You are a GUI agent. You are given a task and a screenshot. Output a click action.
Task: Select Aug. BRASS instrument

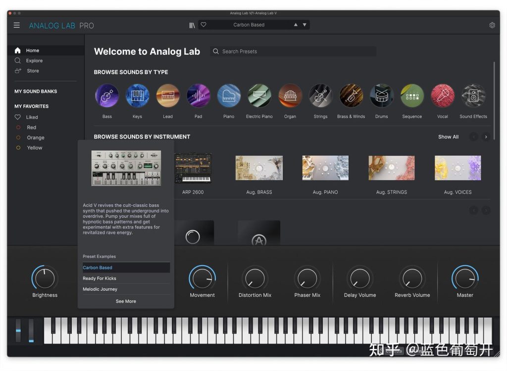(x=259, y=168)
